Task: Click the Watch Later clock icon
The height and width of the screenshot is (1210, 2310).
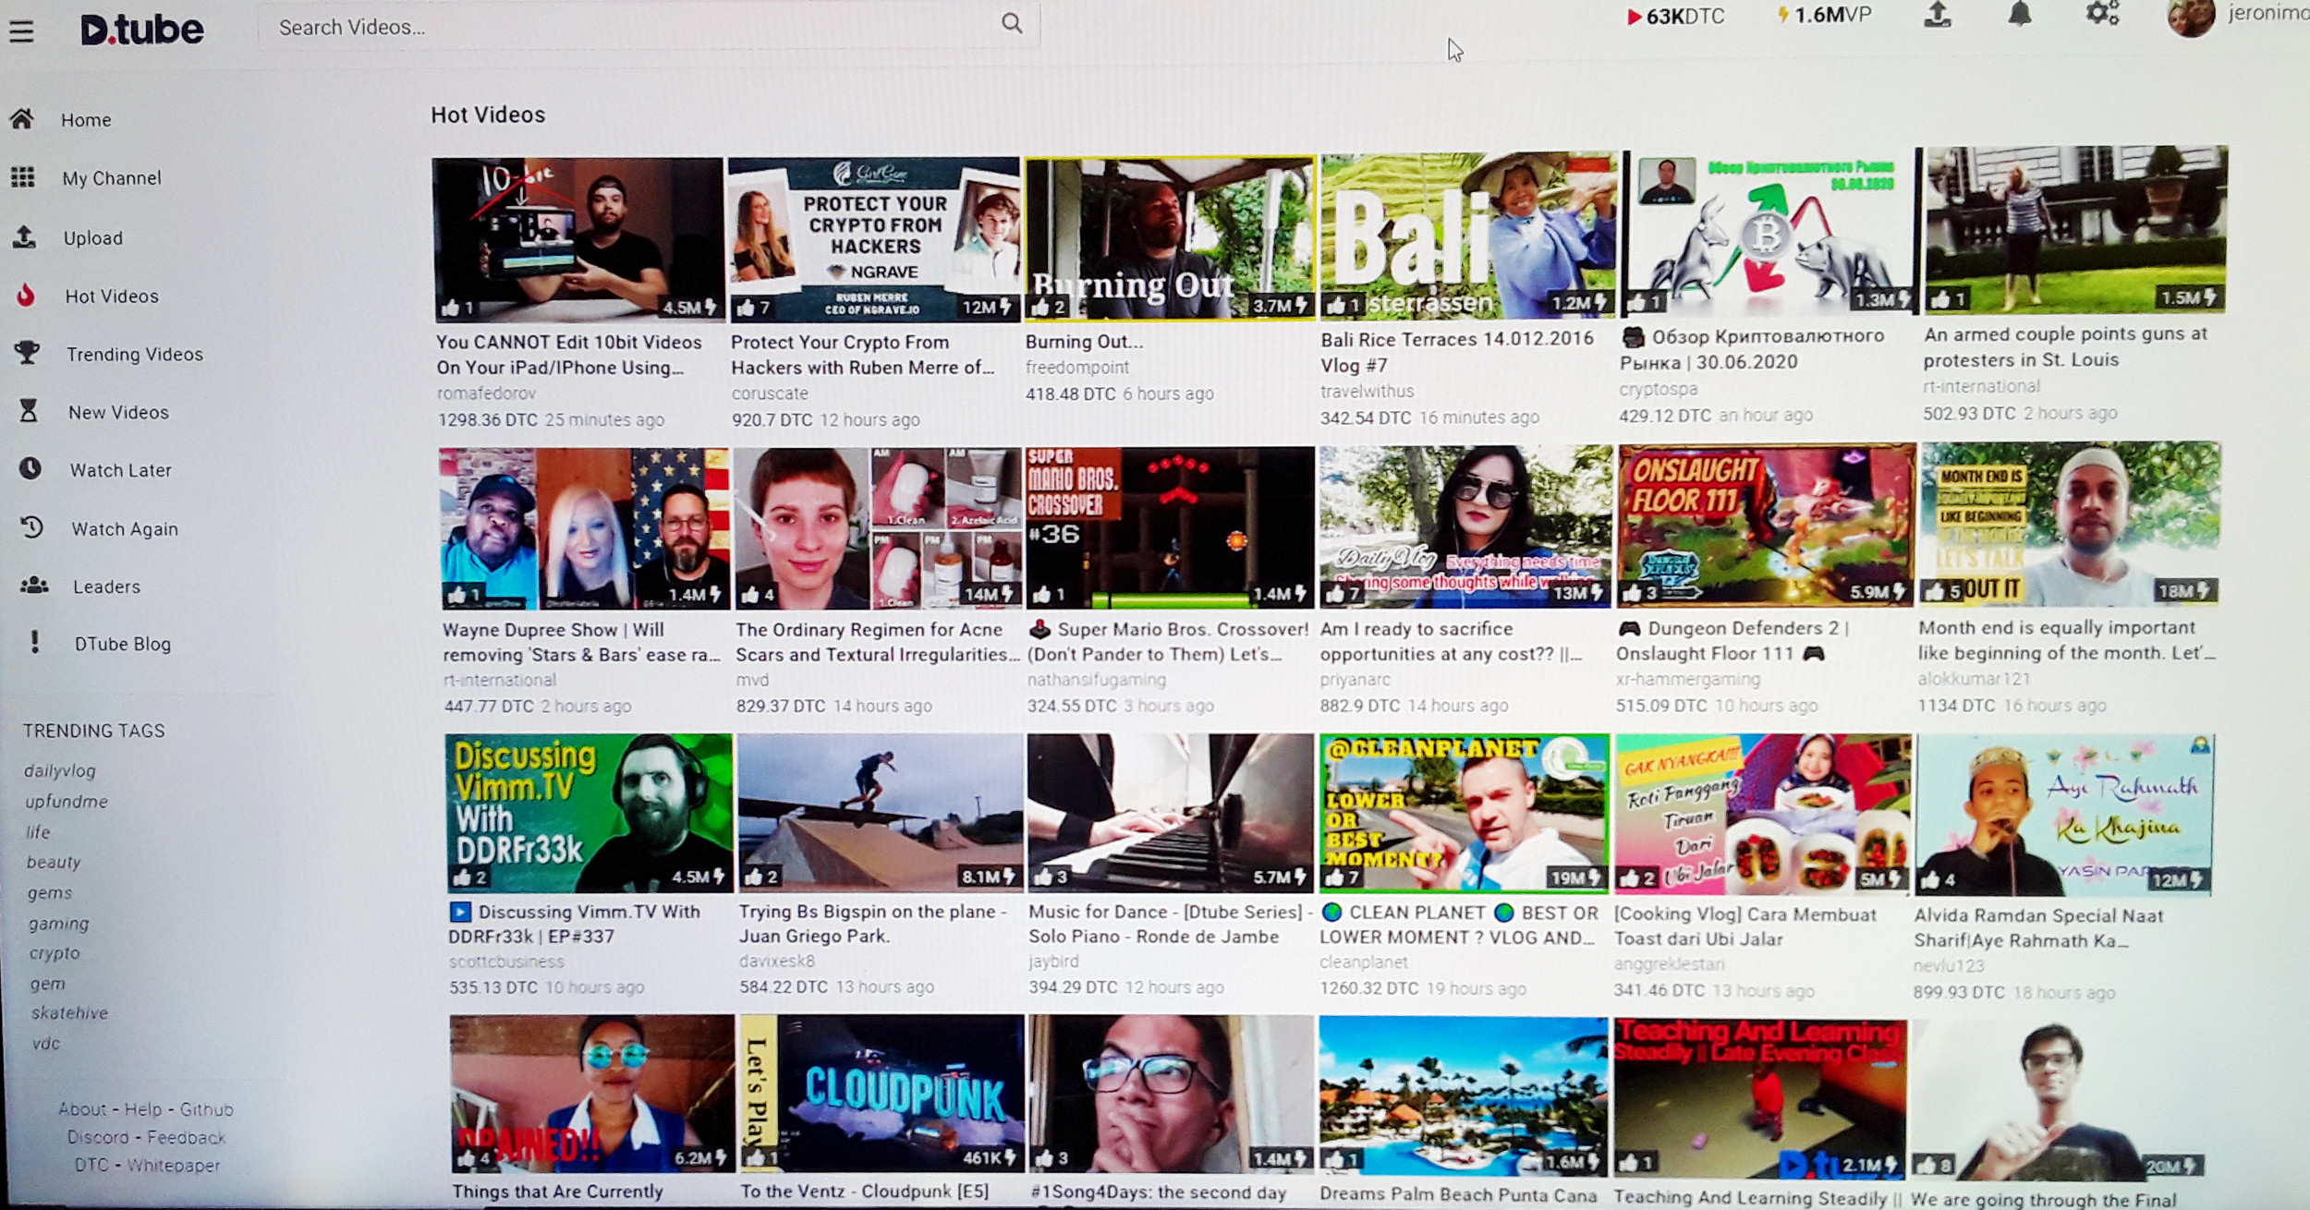Action: point(30,468)
